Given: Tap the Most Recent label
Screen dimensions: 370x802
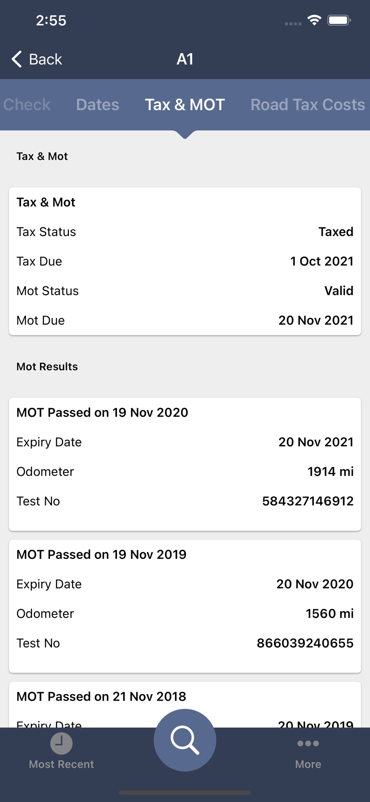Looking at the screenshot, I should coord(61,764).
